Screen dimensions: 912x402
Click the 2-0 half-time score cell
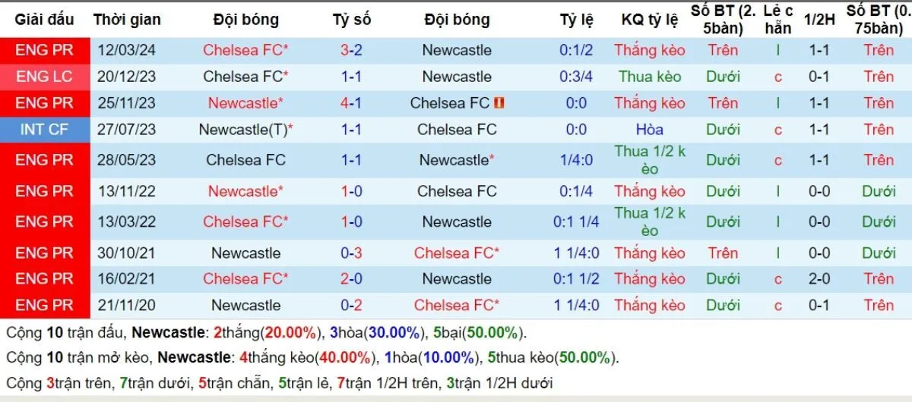tap(819, 278)
